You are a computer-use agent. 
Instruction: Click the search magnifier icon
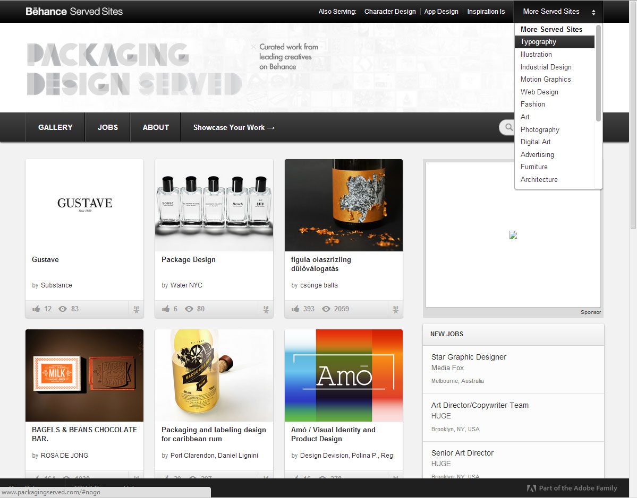pyautogui.click(x=508, y=127)
